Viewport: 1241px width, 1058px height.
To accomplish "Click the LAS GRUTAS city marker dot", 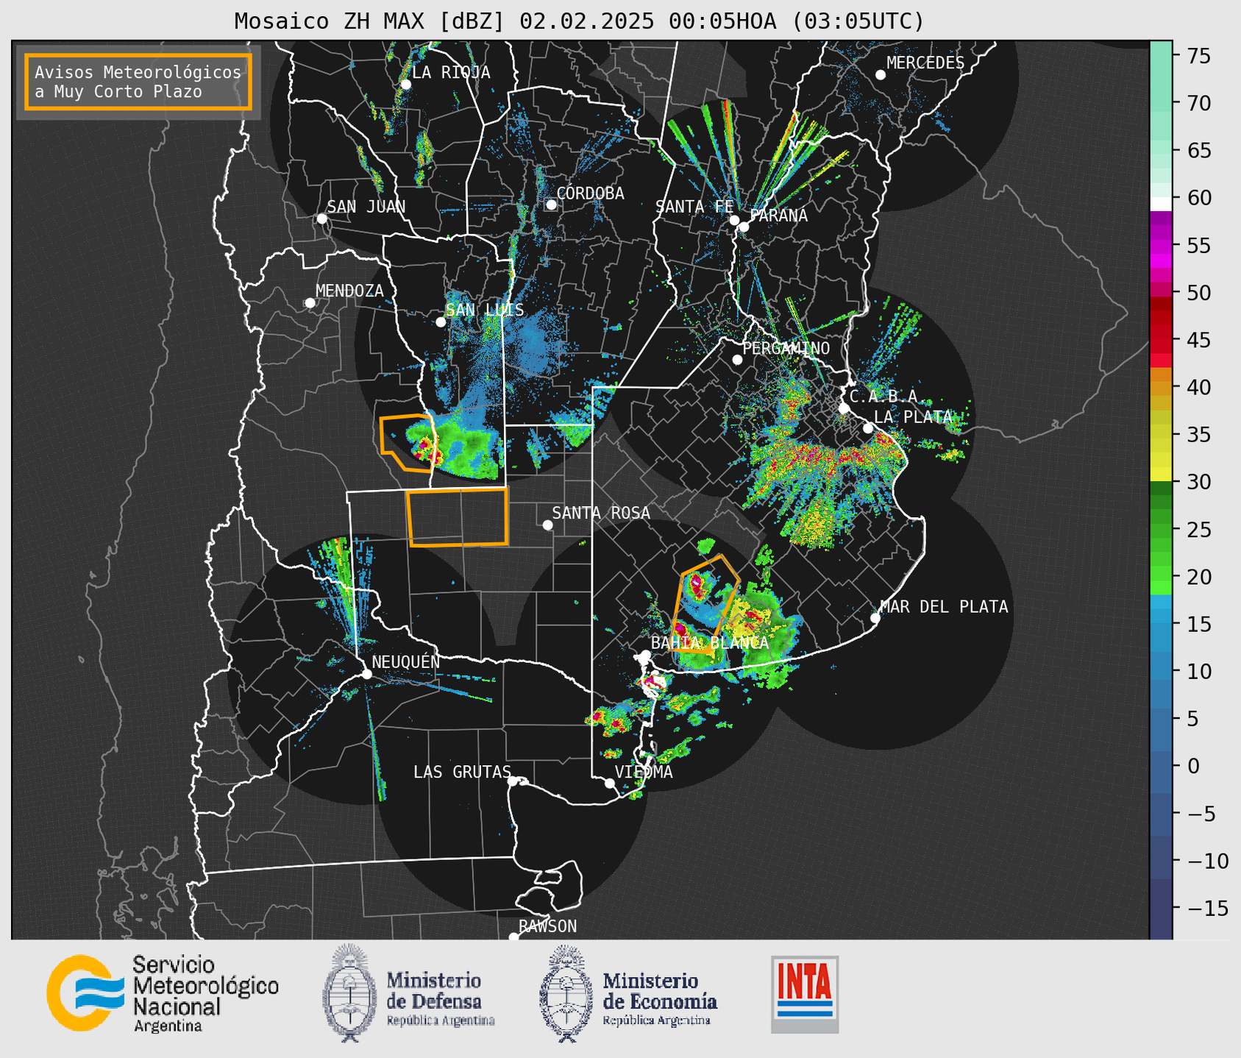I will [513, 781].
